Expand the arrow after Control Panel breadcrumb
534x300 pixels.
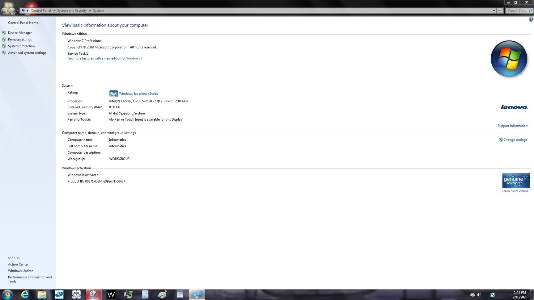[54, 10]
